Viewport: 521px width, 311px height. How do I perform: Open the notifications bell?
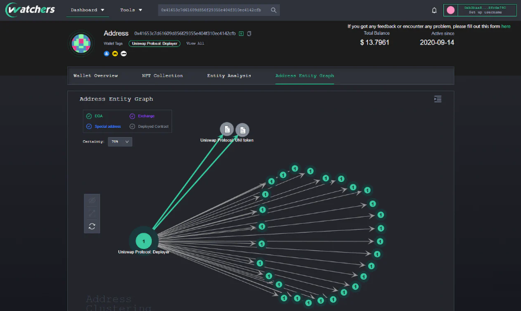pyautogui.click(x=434, y=11)
